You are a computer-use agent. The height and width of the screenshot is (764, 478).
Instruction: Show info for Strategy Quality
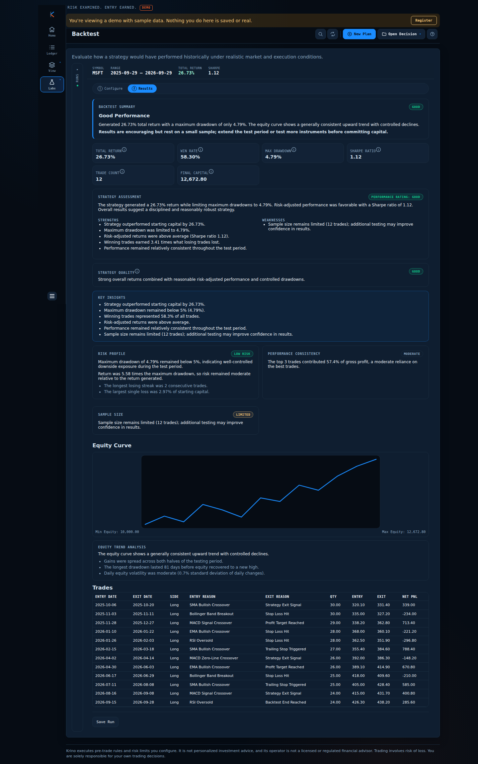pyautogui.click(x=137, y=272)
